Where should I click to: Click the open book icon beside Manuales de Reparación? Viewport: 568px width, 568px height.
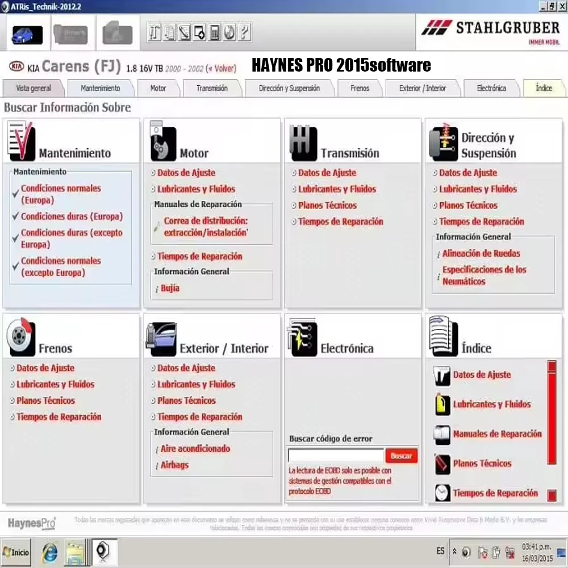[x=442, y=435]
